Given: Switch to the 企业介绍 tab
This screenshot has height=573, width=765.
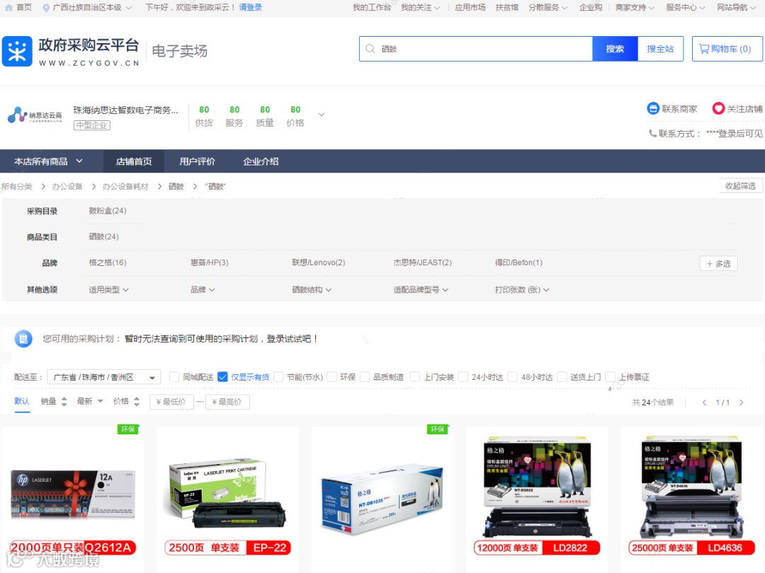Looking at the screenshot, I should pos(261,161).
